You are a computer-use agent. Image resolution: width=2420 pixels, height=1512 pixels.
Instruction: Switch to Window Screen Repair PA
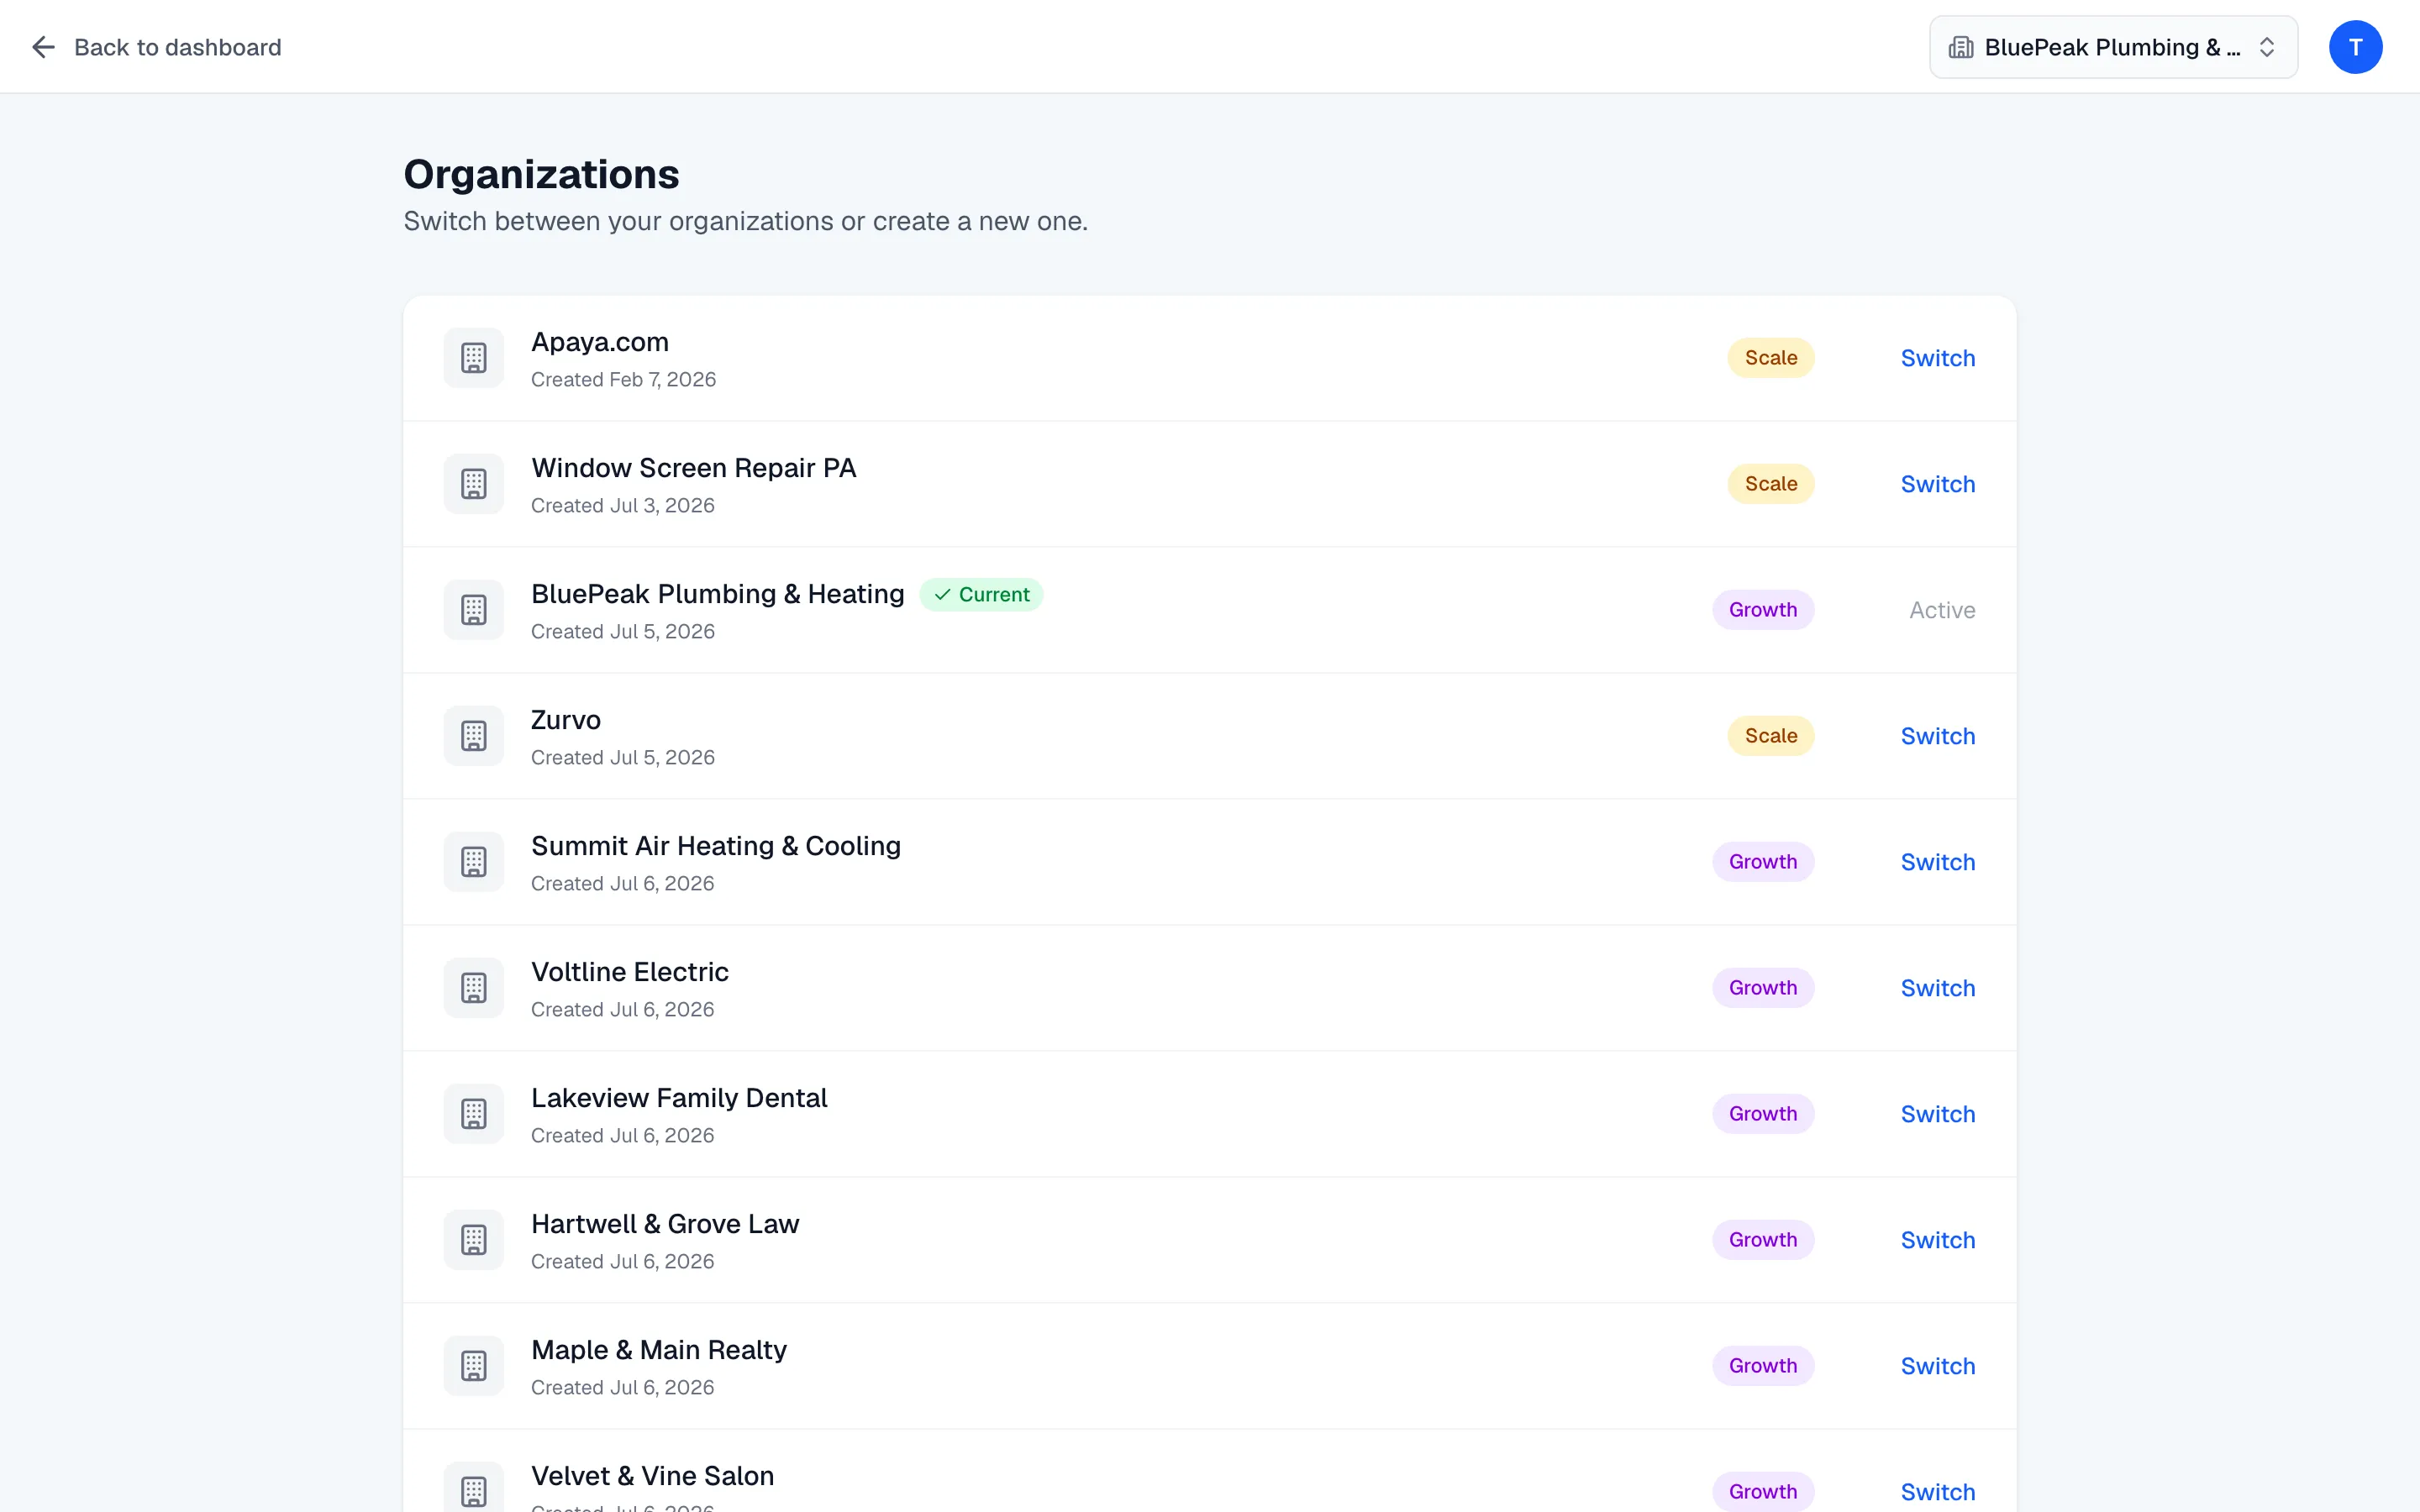coord(1937,484)
